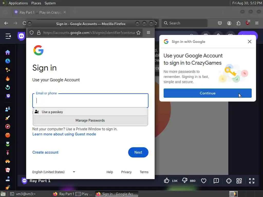
Task: Open the Firefox account icon in toolbar
Action: 229,23
